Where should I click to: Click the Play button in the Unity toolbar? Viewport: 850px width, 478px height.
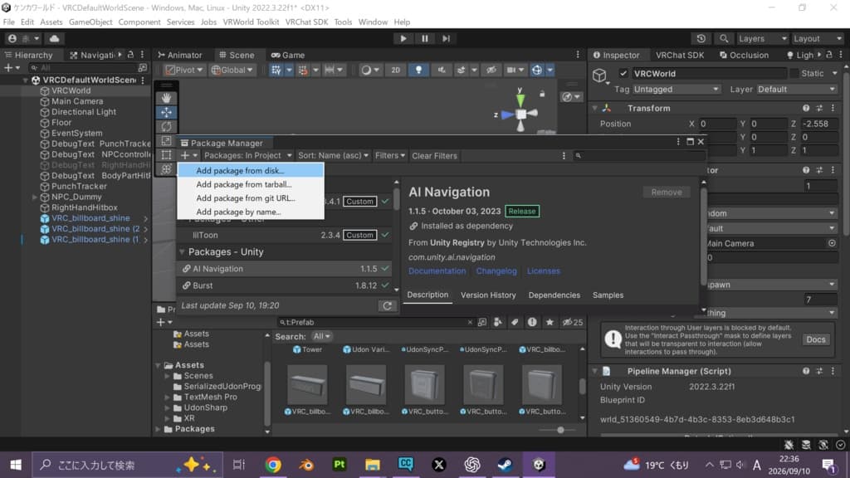point(403,38)
